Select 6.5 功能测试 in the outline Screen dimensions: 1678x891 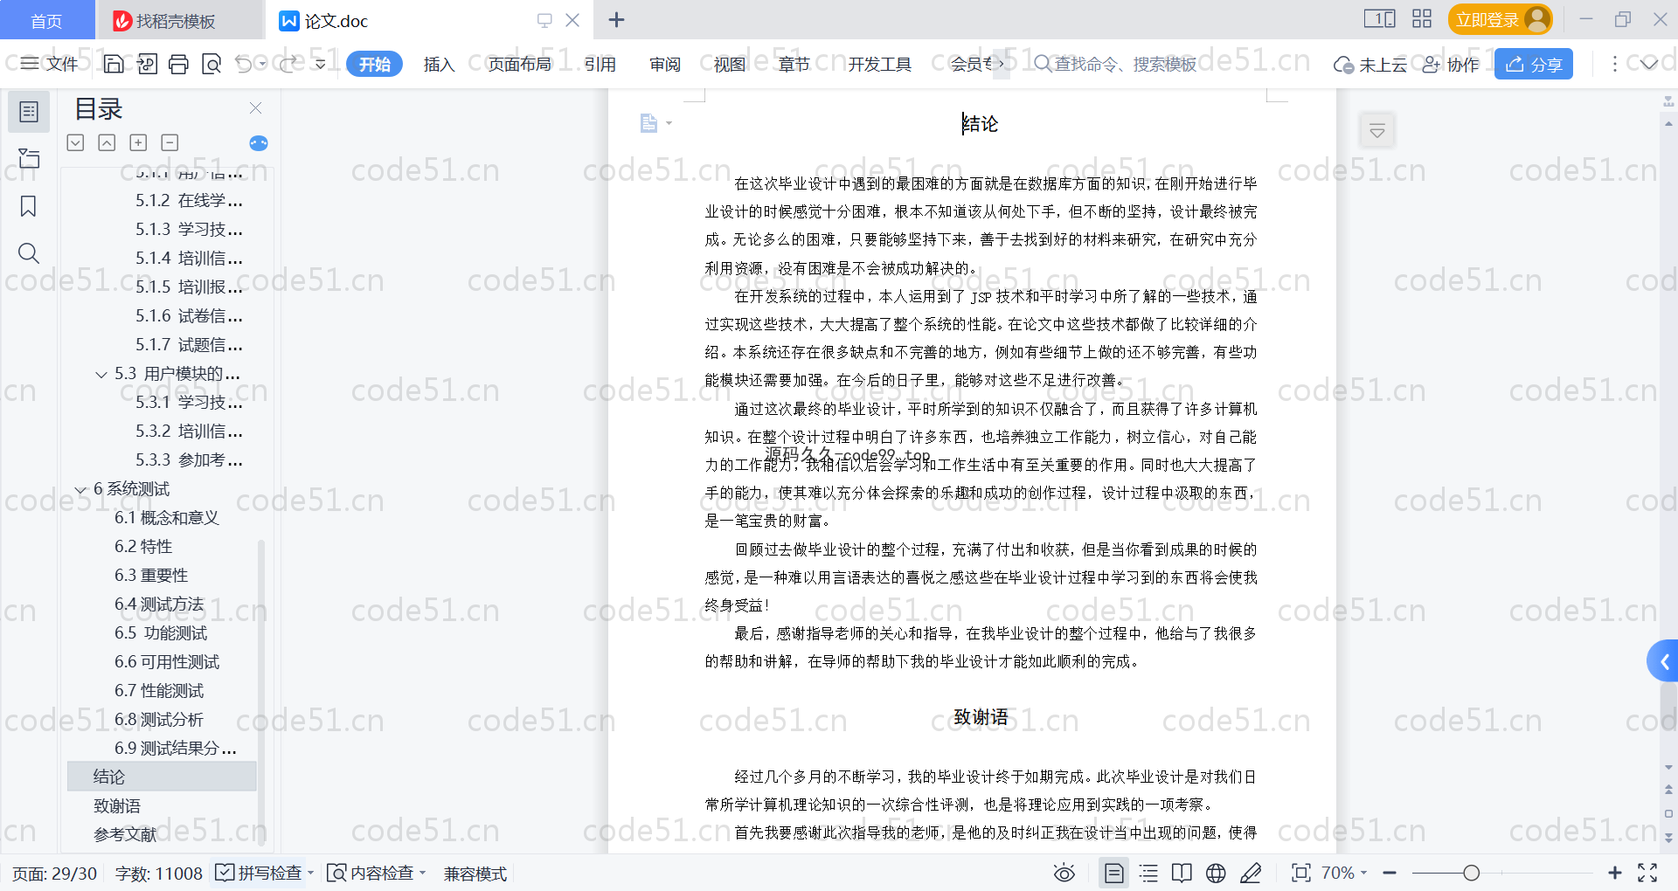(x=161, y=633)
